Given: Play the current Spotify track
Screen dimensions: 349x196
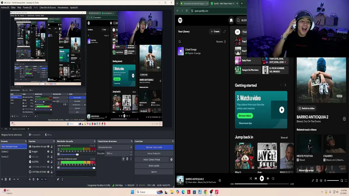Looking at the screenshot, I should tap(262, 179).
